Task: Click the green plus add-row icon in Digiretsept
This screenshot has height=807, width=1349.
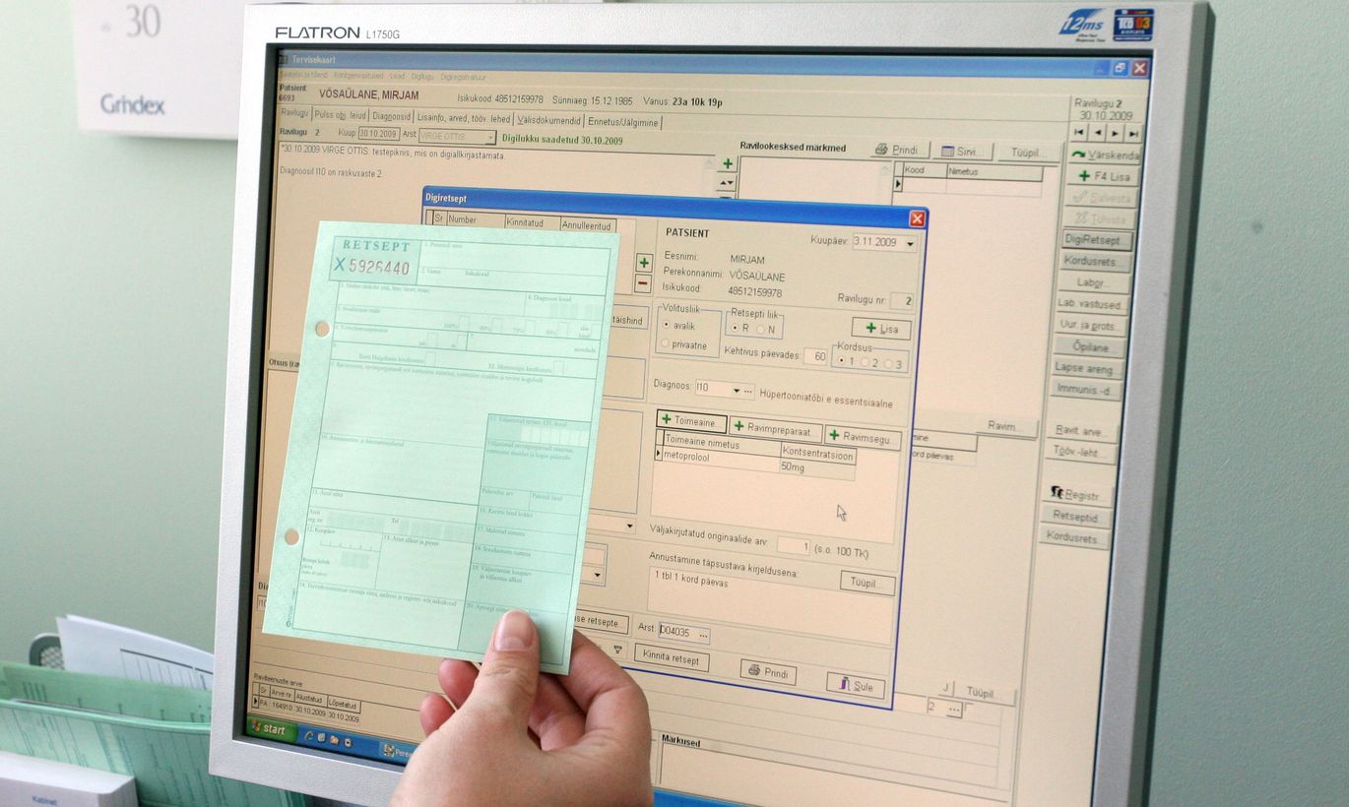Action: (643, 263)
